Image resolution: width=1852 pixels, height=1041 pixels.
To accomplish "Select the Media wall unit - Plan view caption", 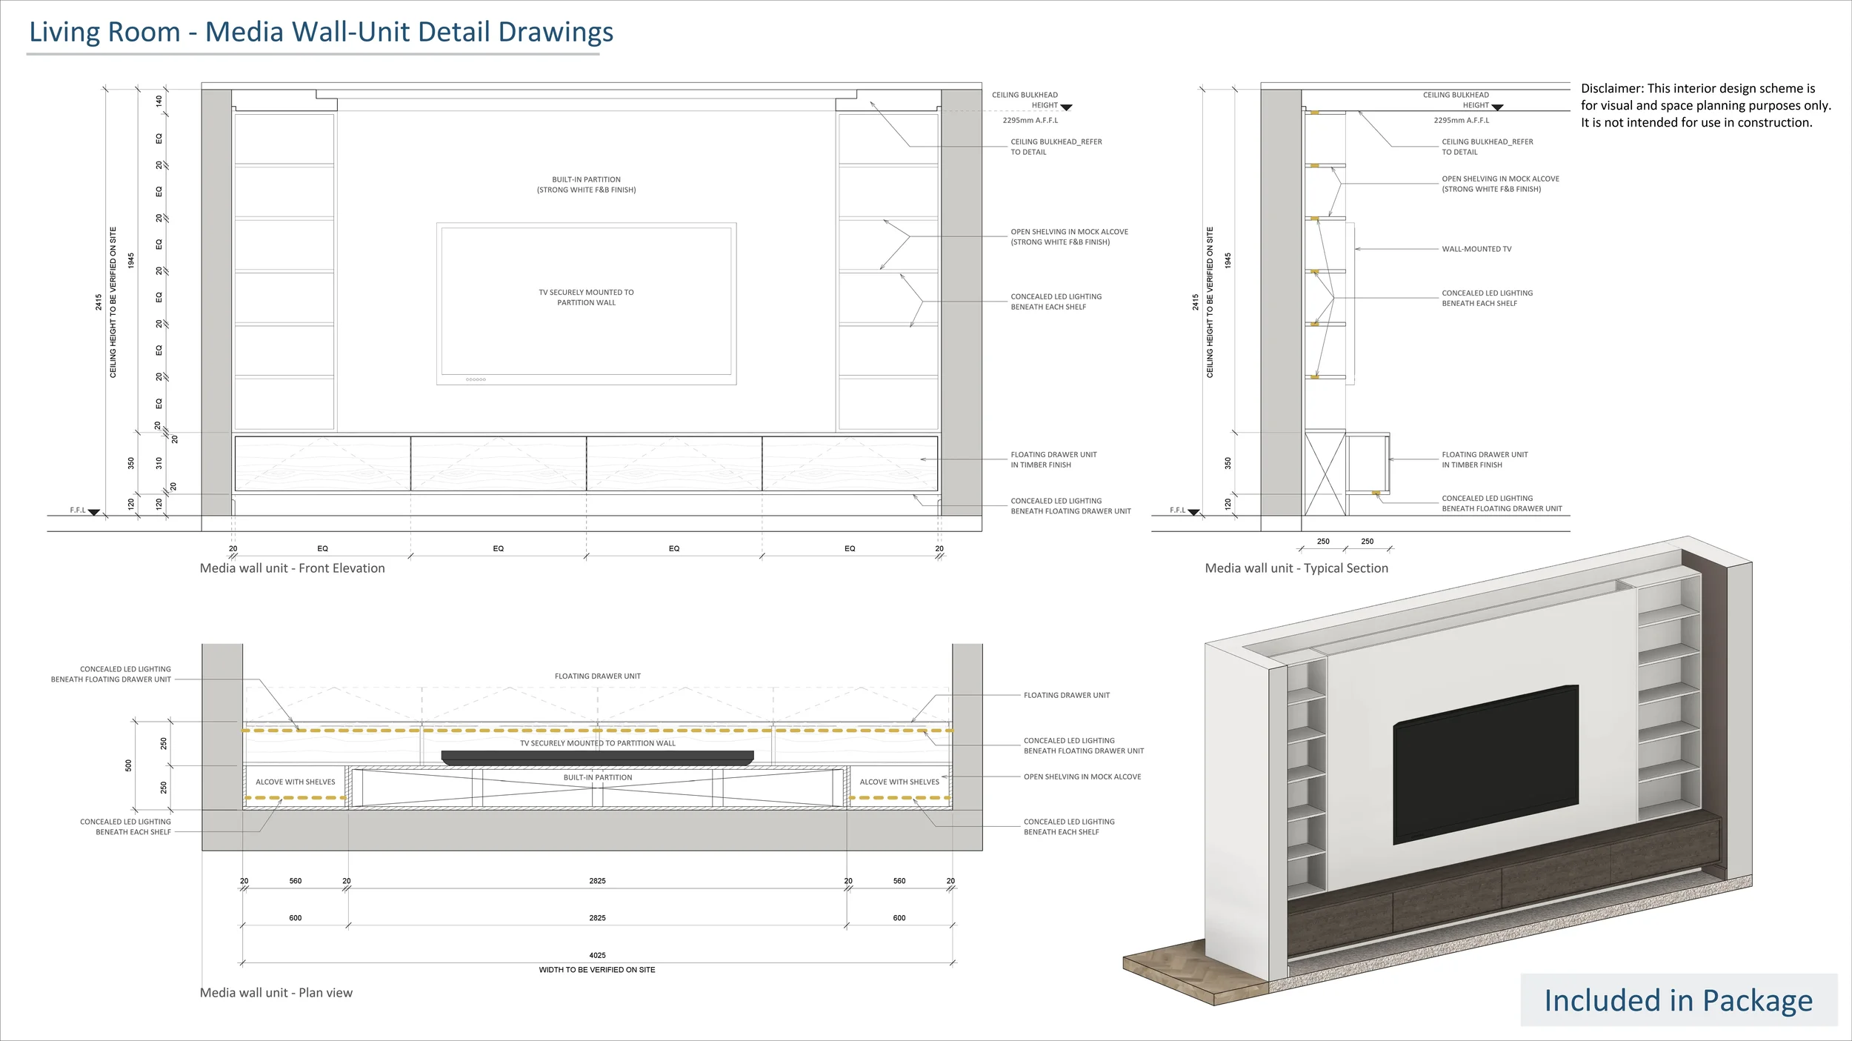I will pos(276,993).
